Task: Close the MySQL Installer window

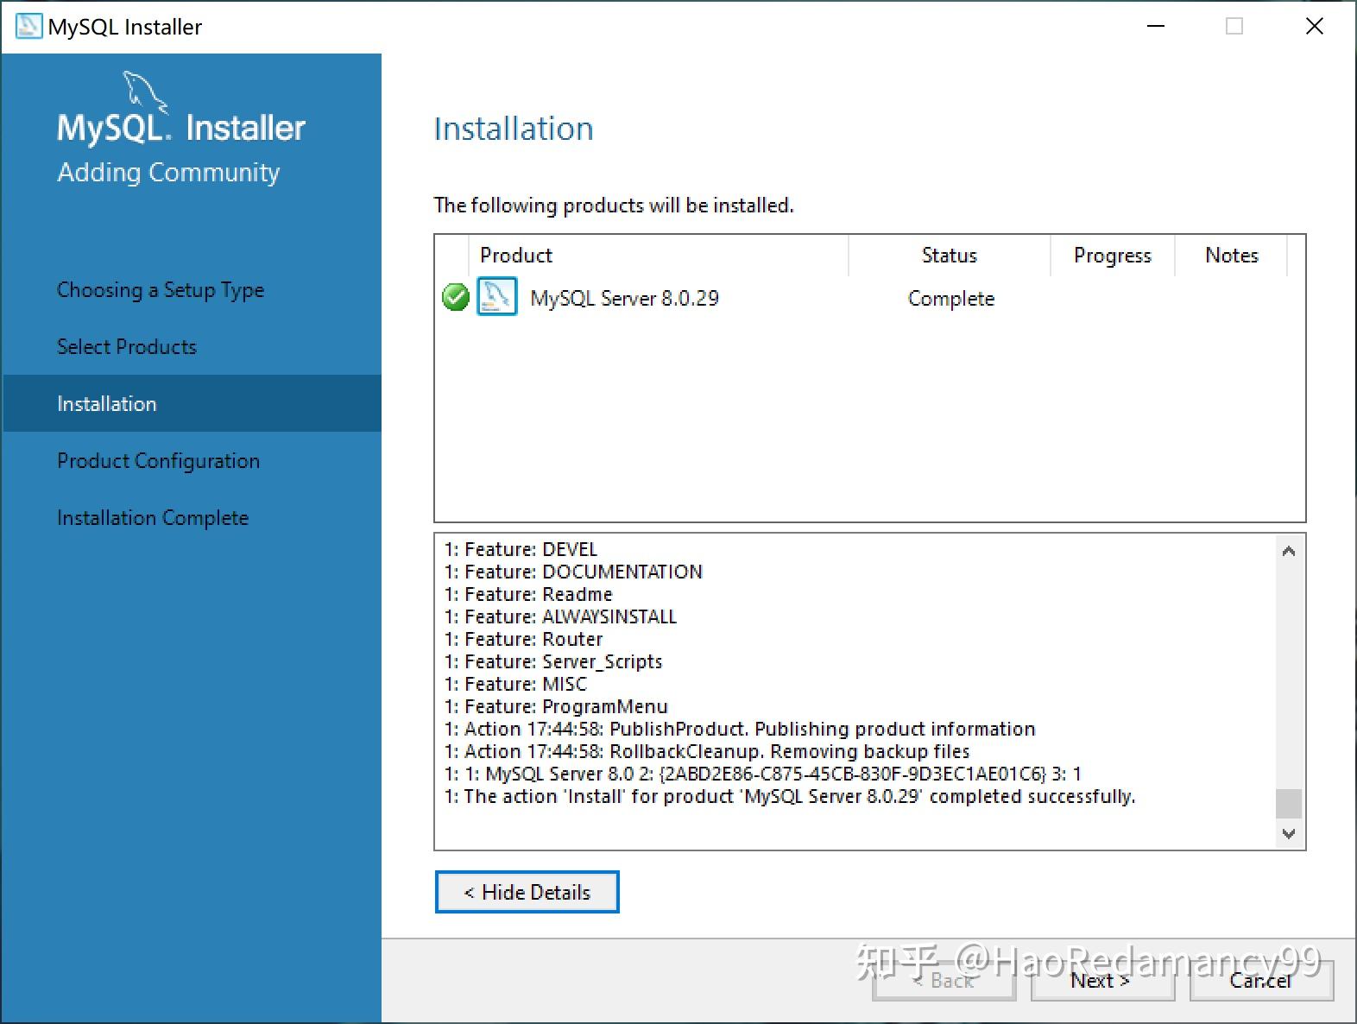Action: [1314, 26]
